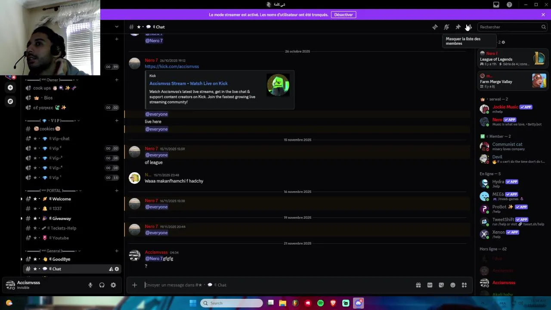The width and height of the screenshot is (551, 310).
Task: Open the Welcome channel
Action: coord(72,199)
